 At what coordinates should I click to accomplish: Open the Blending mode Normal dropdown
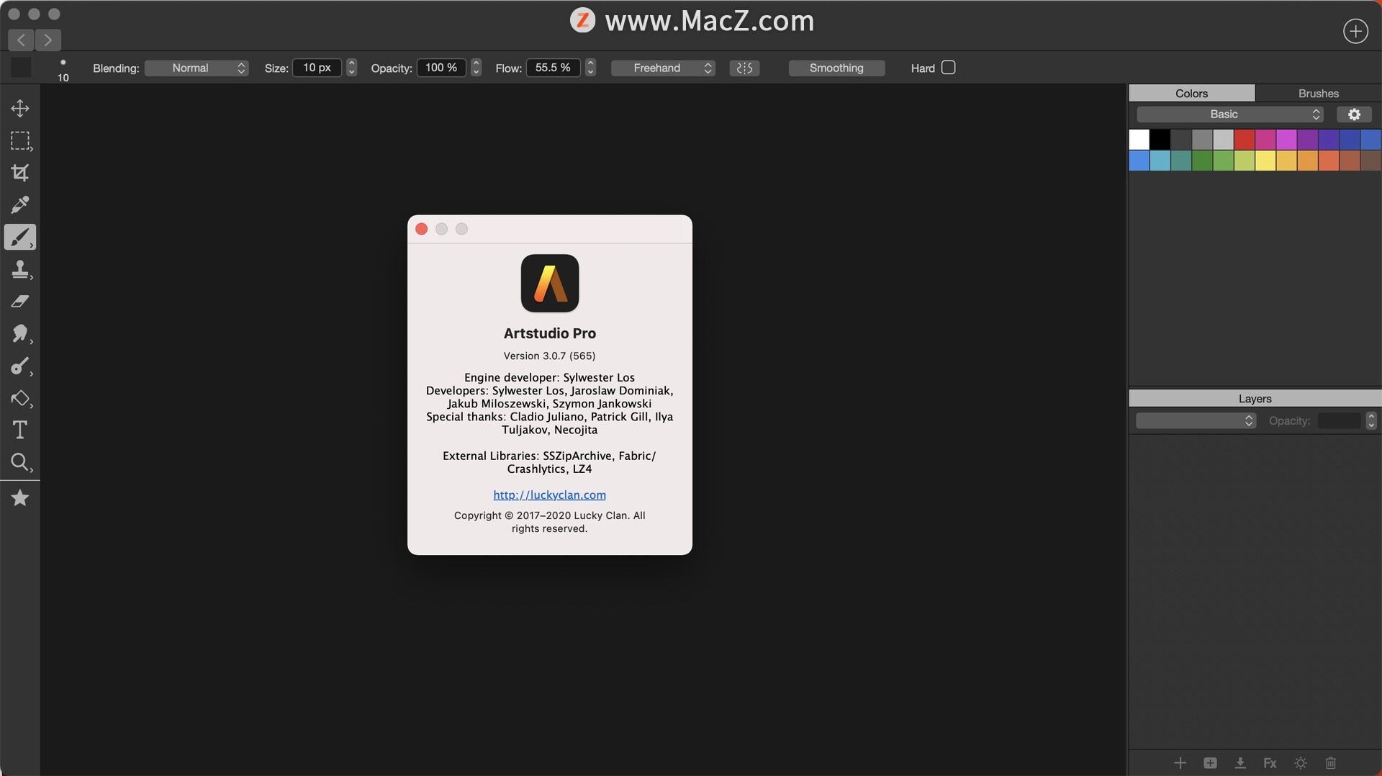tap(197, 68)
